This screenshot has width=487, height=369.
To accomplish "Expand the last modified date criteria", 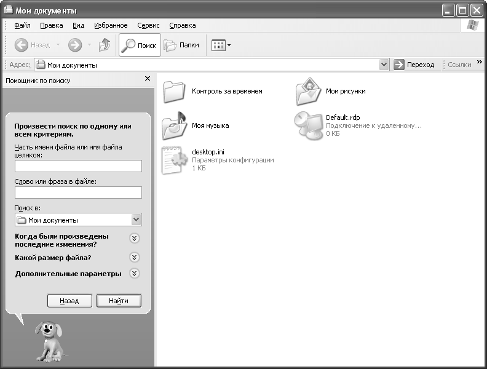I will click(135, 239).
